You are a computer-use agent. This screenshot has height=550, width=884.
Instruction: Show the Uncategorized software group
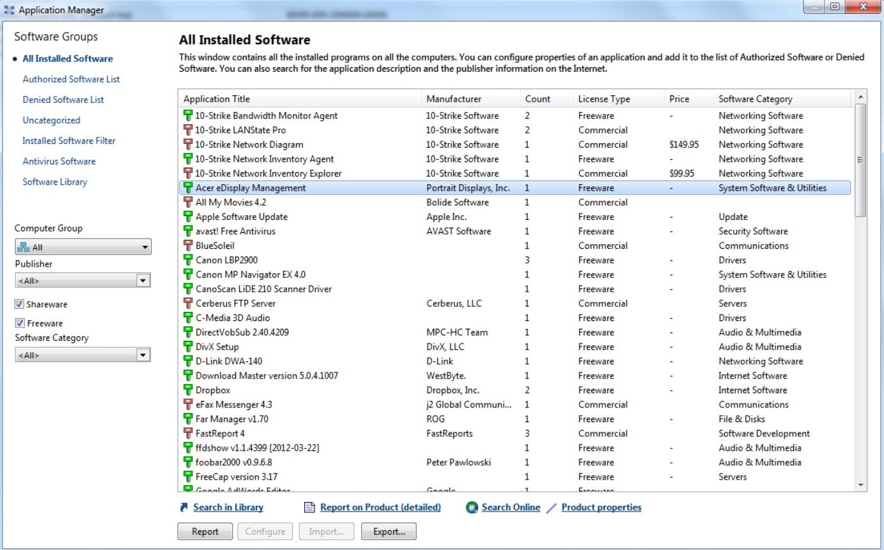[x=51, y=120]
